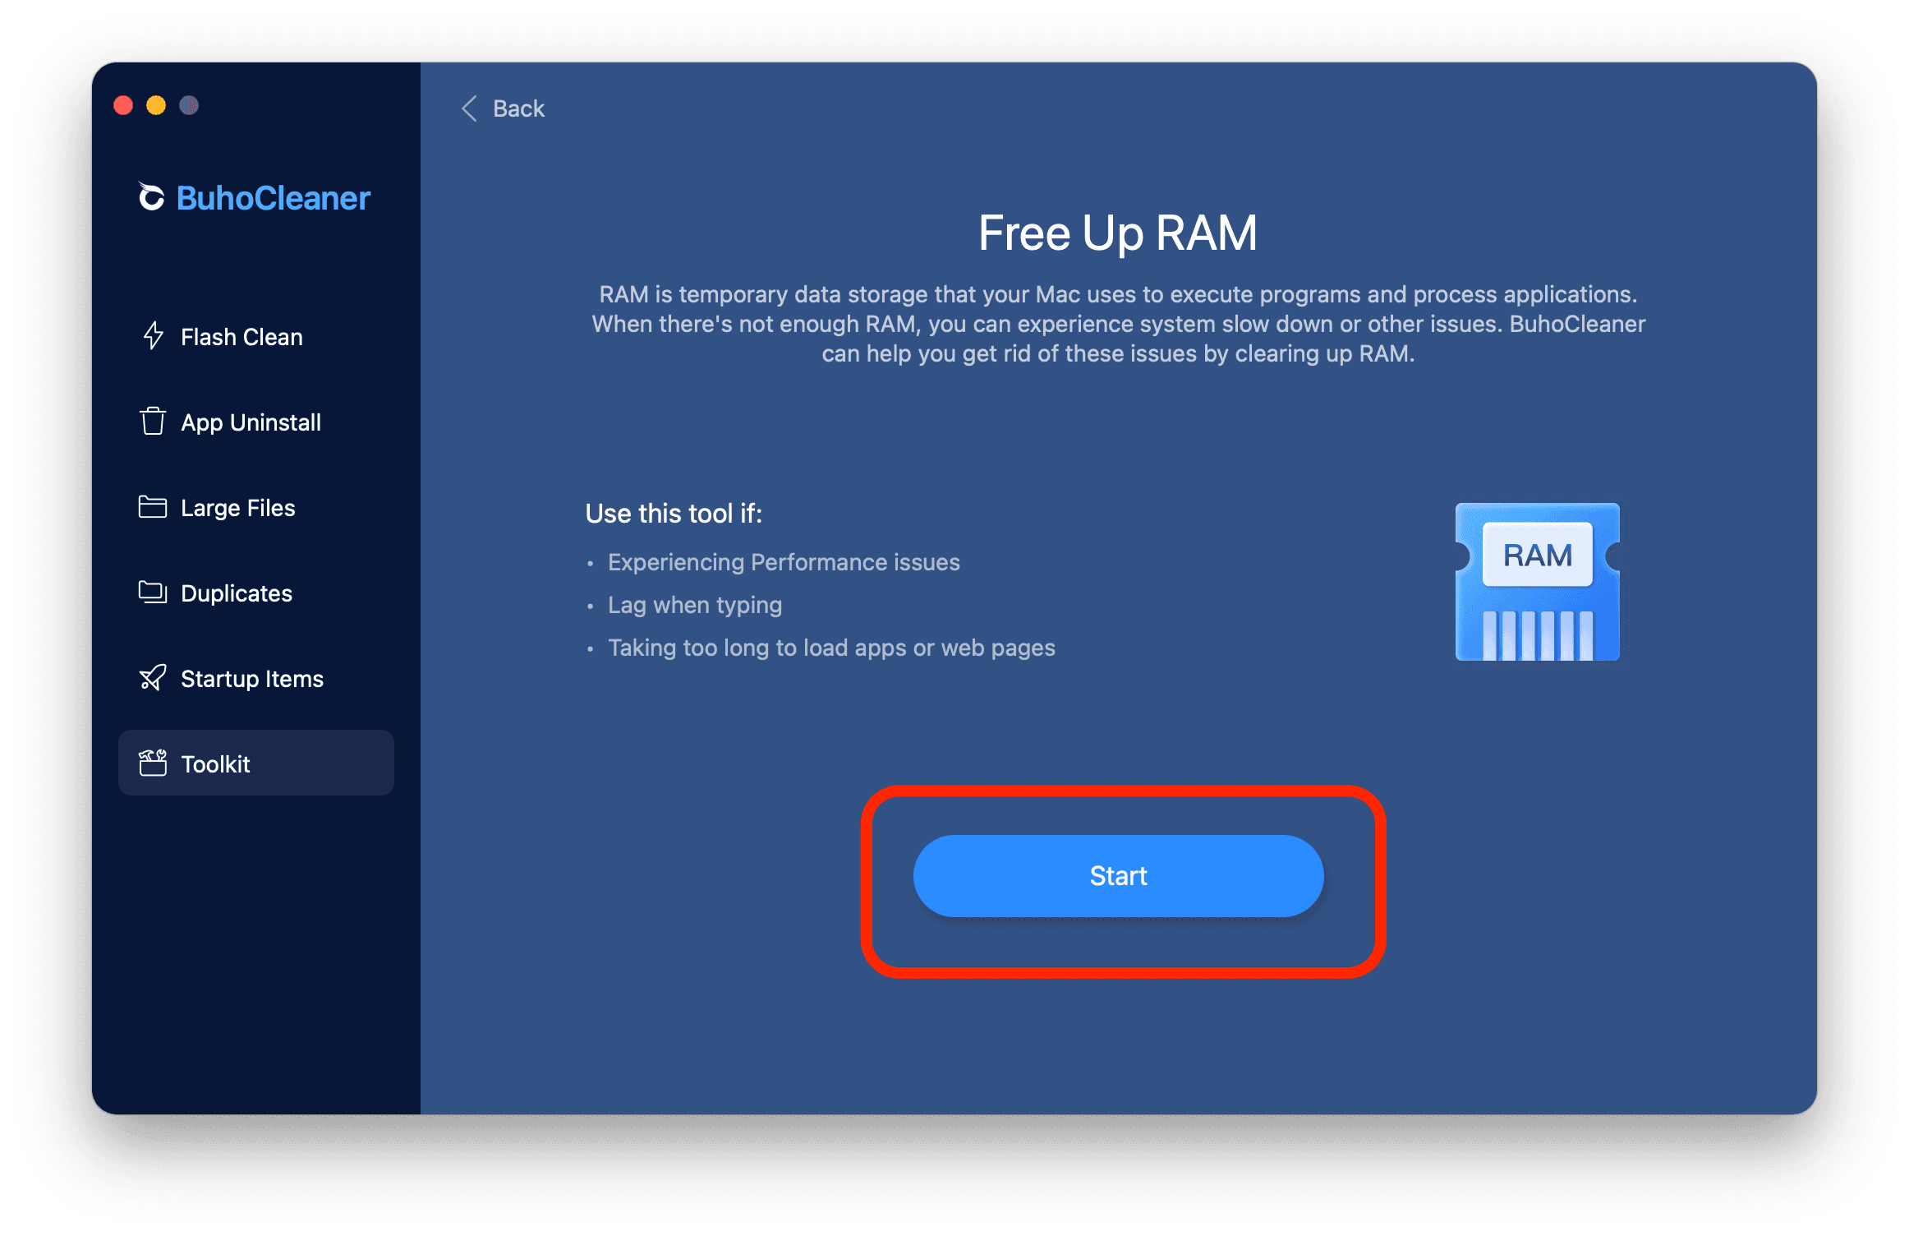
Task: Click the Back navigation label
Action: pyautogui.click(x=517, y=108)
